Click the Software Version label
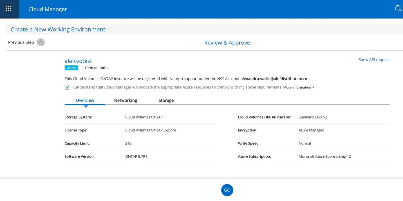 (80, 157)
